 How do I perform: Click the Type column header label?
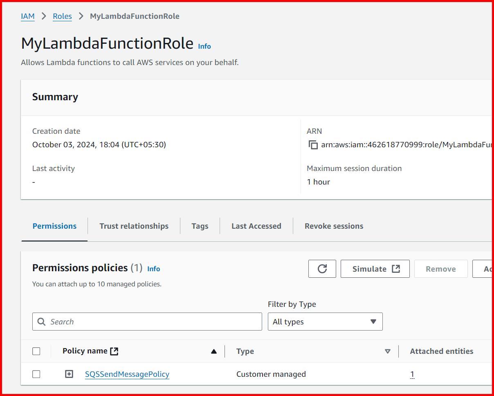click(245, 351)
